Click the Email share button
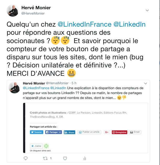Viewport: 160px width, 165px height. (x=135, y=132)
